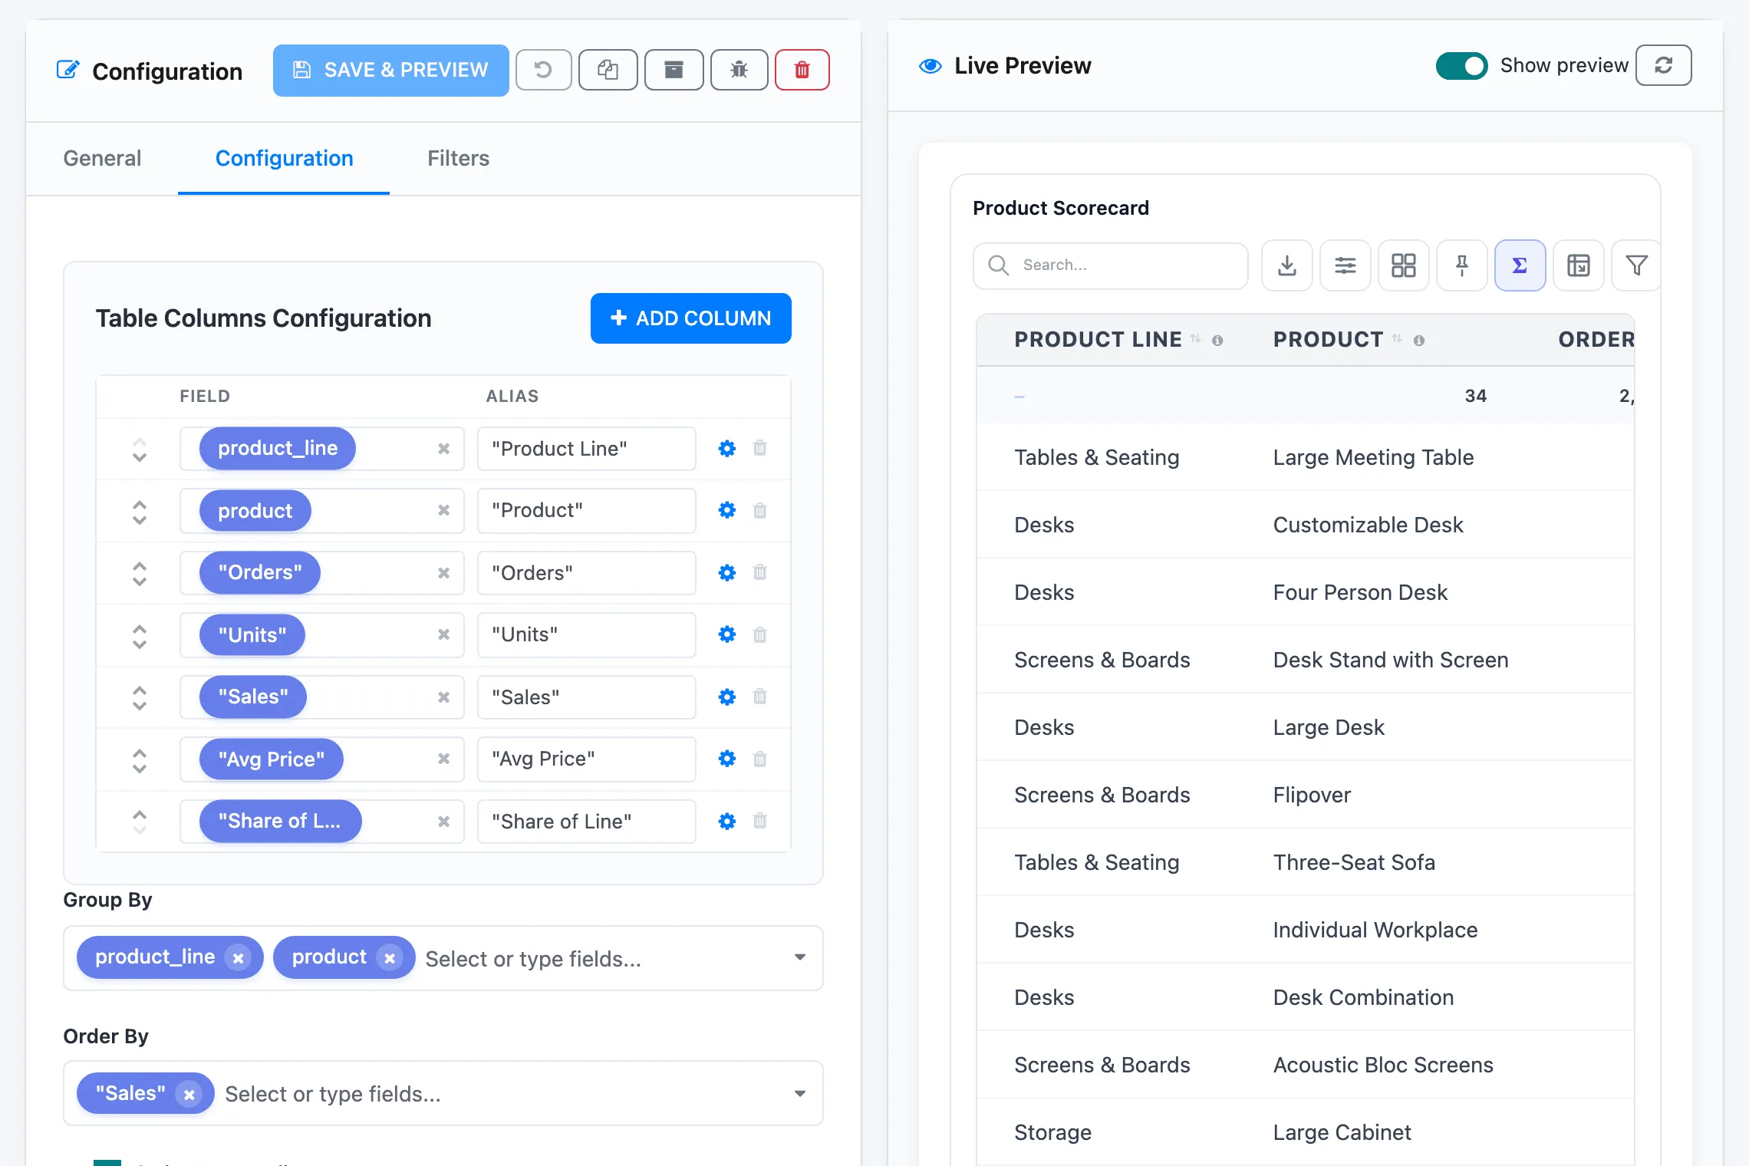Click the Add Column button
Image resolution: width=1749 pixels, height=1166 pixels.
[x=690, y=318]
